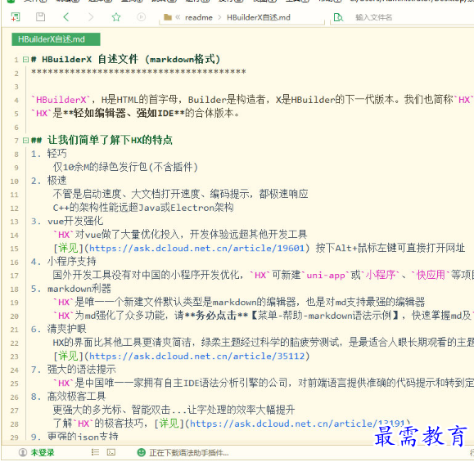
Task: Click the list outline icon in status bar
Action: coord(95,452)
